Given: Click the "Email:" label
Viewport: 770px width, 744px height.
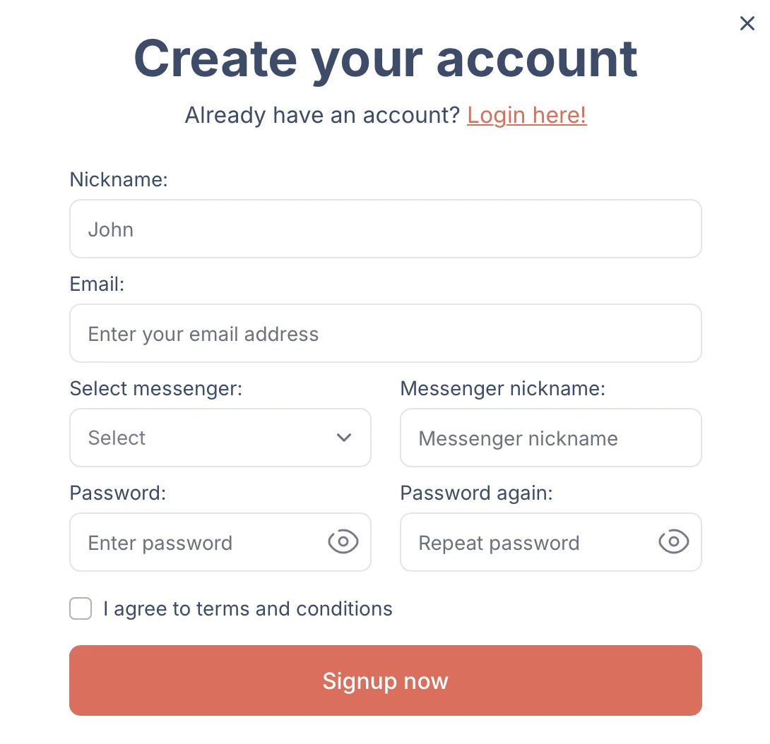Looking at the screenshot, I should (x=97, y=284).
